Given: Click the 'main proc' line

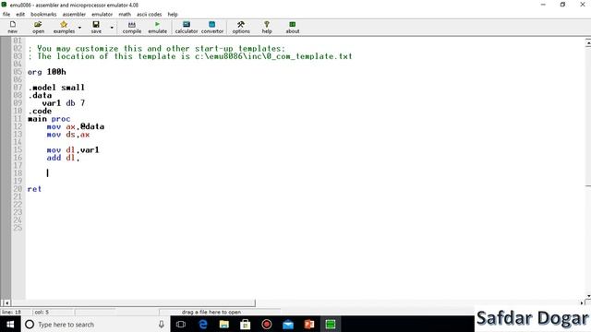Looking at the screenshot, I should [x=49, y=119].
